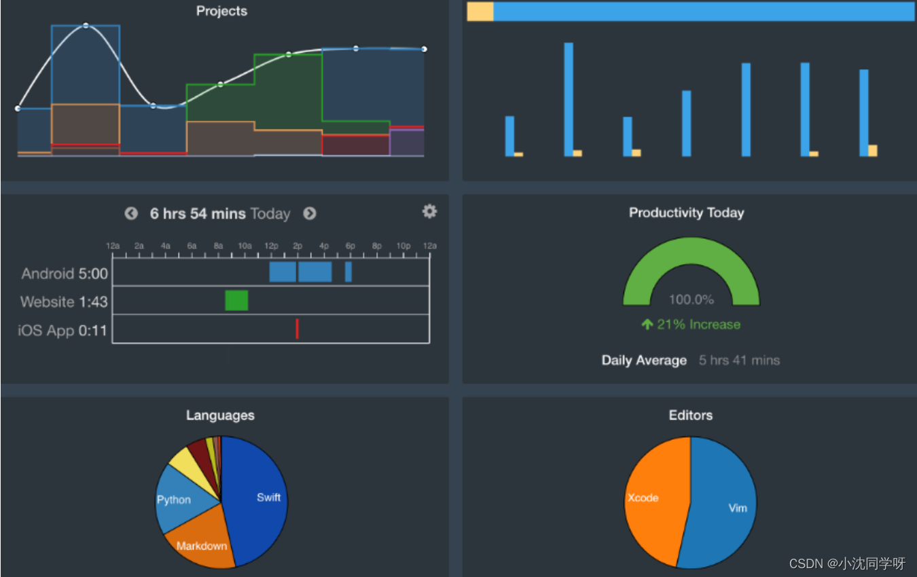The height and width of the screenshot is (577, 917).
Task: Click the 6 hrs 54 mins Today heading
Action: click(x=220, y=214)
